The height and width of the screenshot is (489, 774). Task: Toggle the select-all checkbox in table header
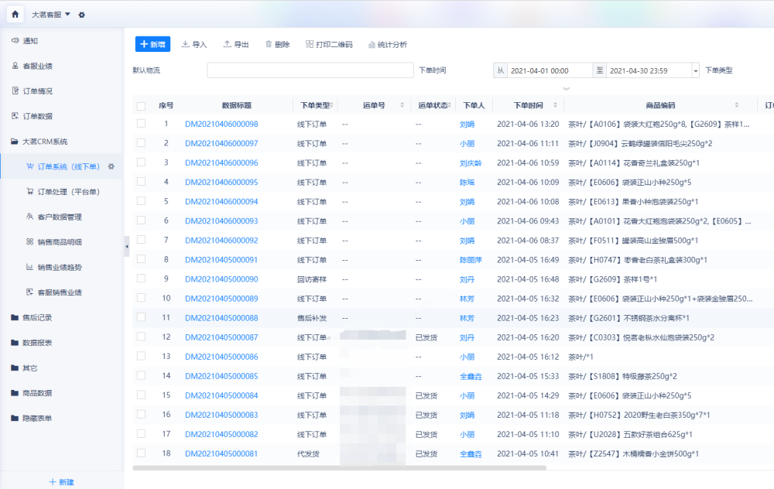[141, 106]
